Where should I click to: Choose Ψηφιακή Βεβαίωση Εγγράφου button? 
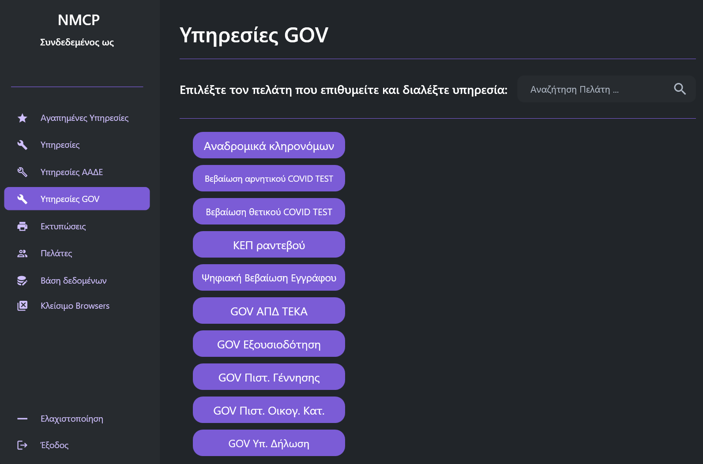click(x=269, y=278)
